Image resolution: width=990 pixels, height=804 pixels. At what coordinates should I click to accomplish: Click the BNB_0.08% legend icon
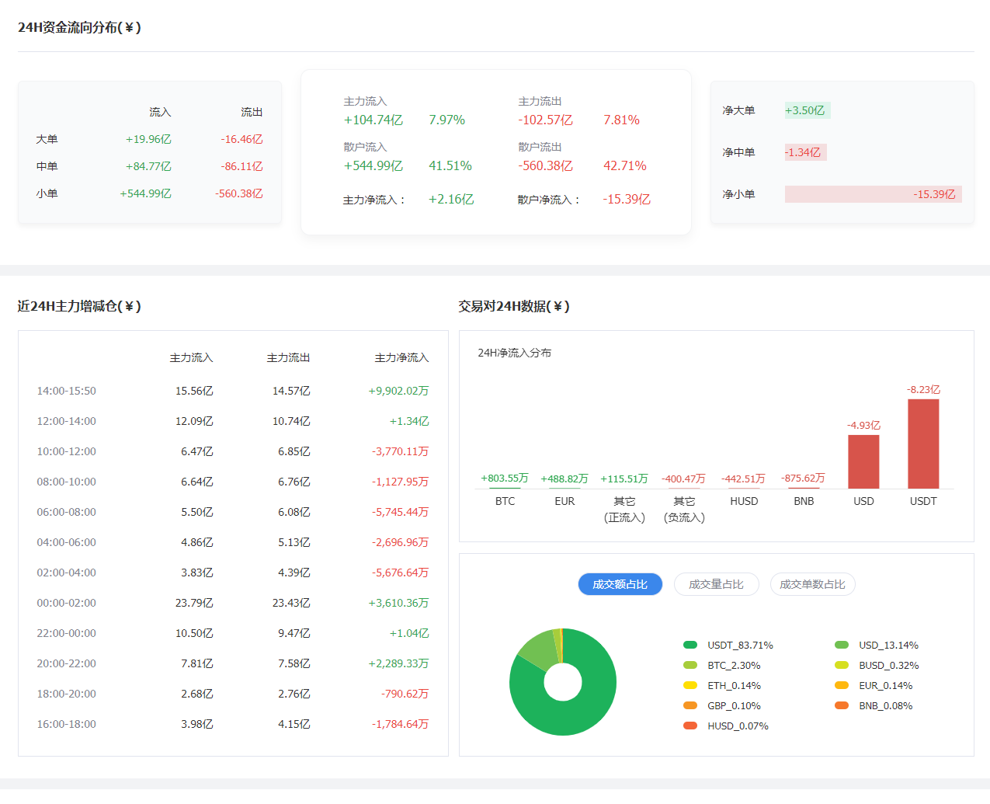[842, 705]
